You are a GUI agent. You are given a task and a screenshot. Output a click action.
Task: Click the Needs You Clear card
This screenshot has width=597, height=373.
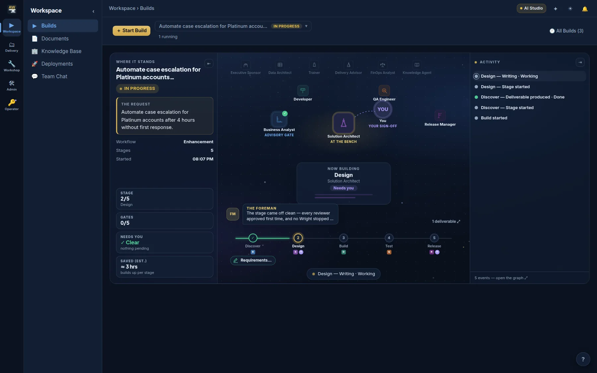pyautogui.click(x=165, y=243)
